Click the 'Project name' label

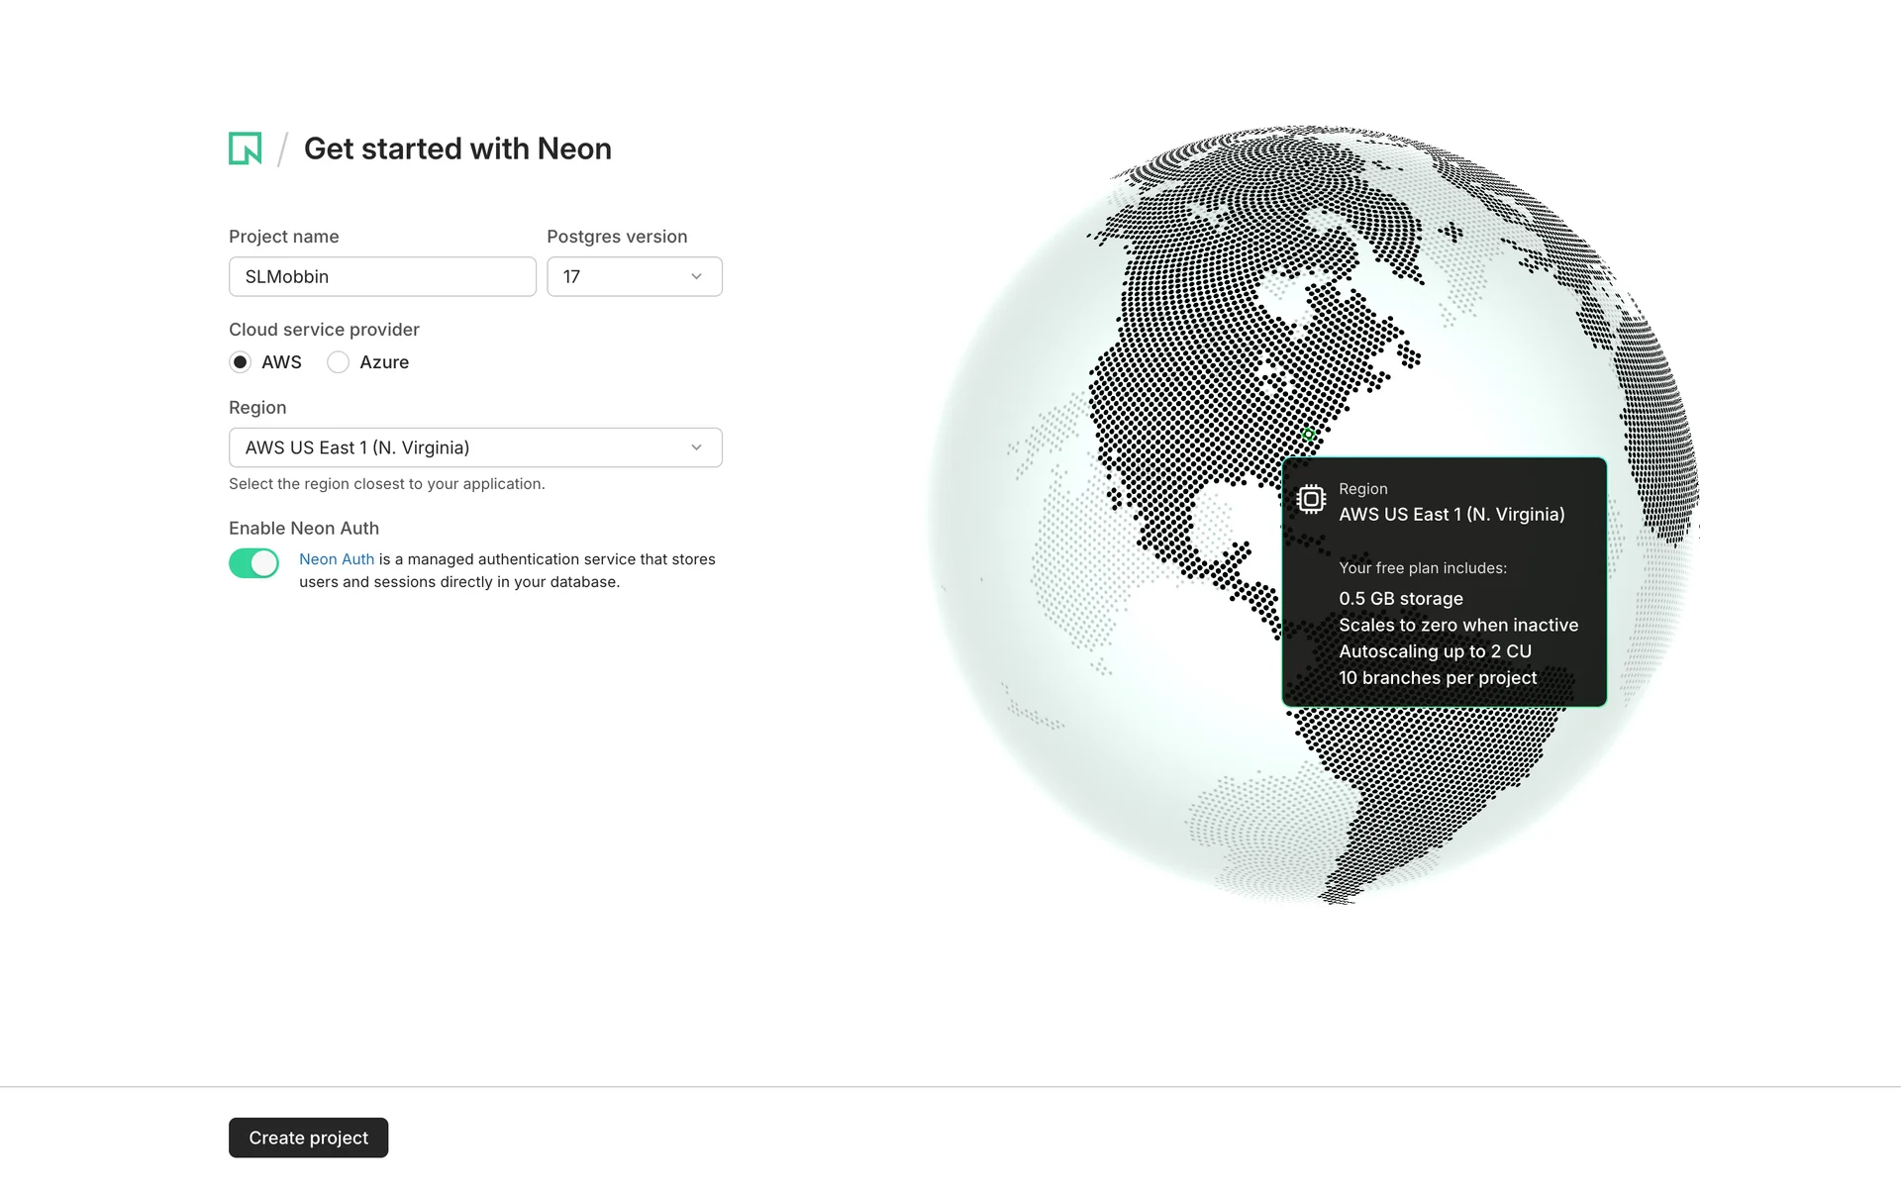284,237
